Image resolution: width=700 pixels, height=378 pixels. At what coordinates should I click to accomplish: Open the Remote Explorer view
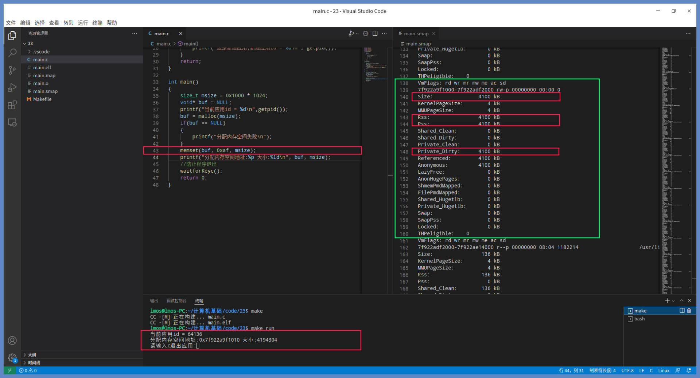[x=12, y=123]
